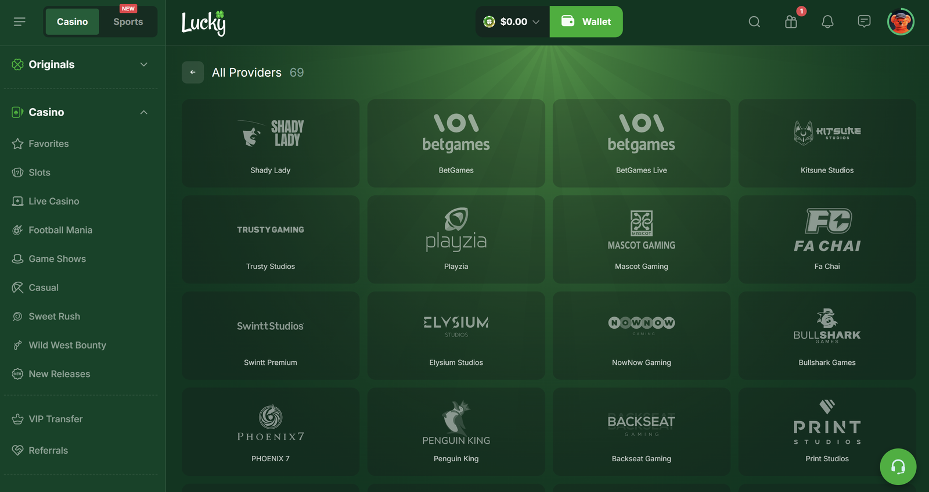Open the chat messages icon
The height and width of the screenshot is (492, 929).
864,21
